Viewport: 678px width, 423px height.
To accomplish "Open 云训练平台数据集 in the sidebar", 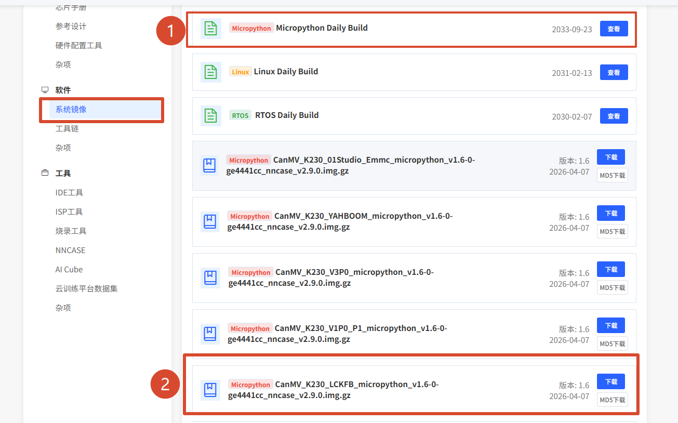I will pos(87,289).
